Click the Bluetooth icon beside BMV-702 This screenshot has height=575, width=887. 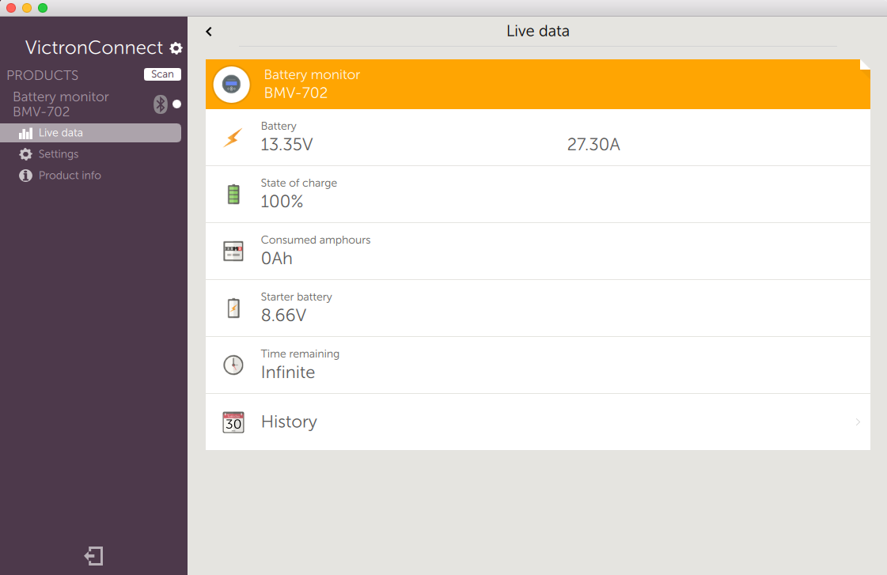pos(161,104)
